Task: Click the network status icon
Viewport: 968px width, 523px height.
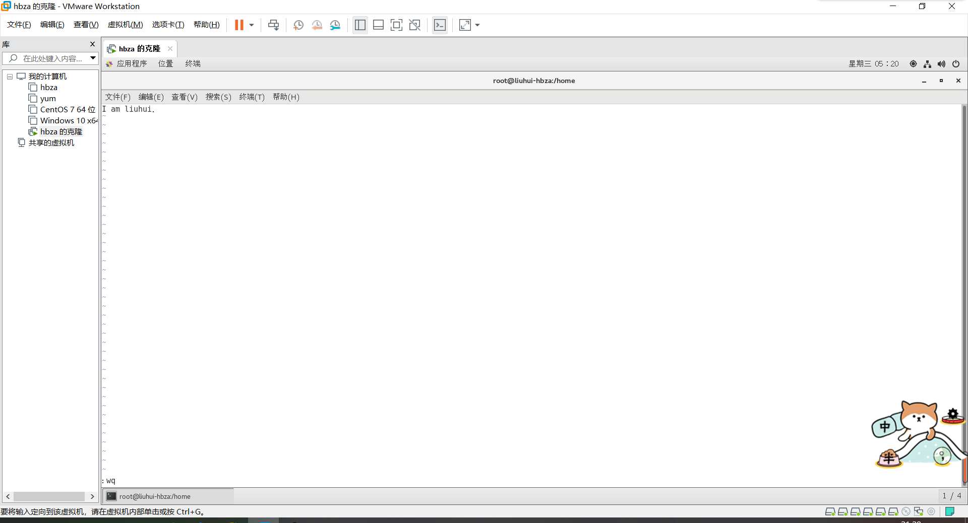Action: (927, 64)
